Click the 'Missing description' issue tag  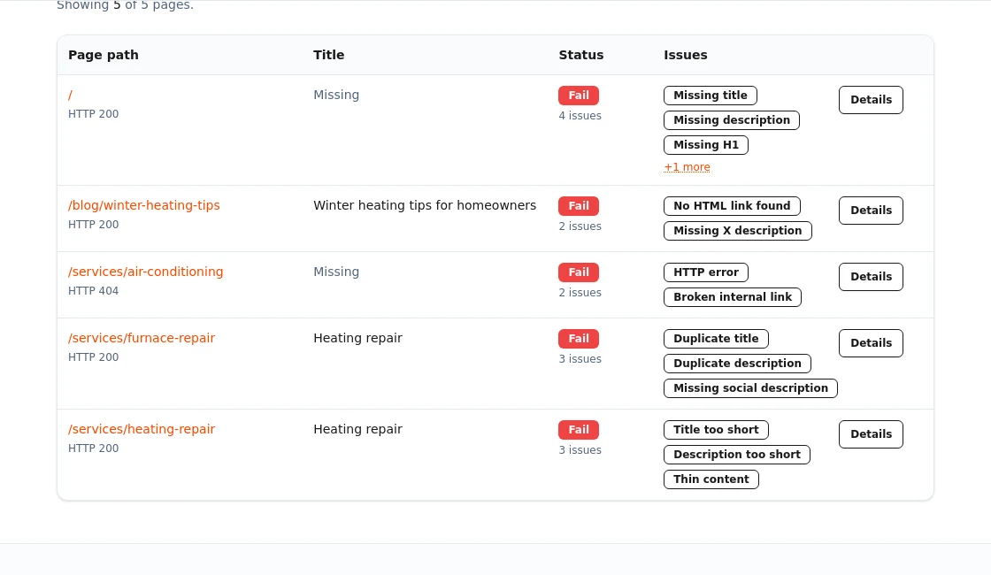pos(731,120)
